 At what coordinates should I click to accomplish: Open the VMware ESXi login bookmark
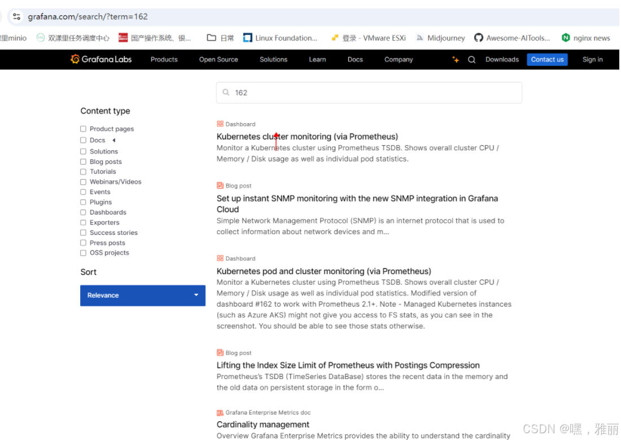click(x=368, y=38)
